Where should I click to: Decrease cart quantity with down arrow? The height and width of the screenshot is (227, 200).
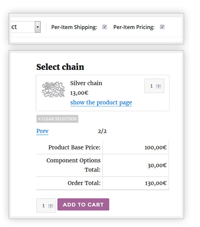coord(51,207)
